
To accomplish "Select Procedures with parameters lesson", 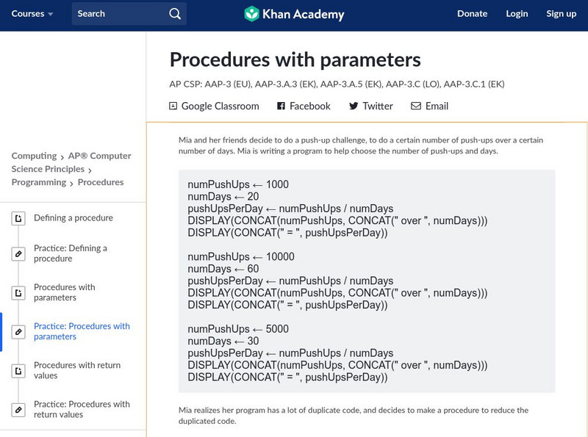I will coord(65,292).
